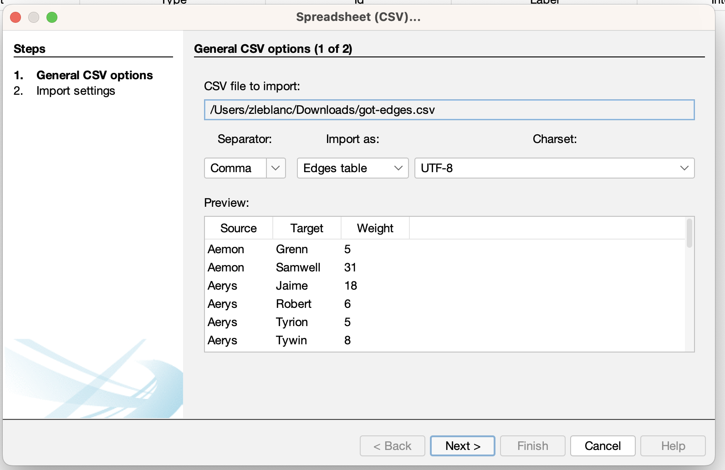Open the Charset UTF-8 dropdown
The height and width of the screenshot is (470, 725).
tap(554, 168)
